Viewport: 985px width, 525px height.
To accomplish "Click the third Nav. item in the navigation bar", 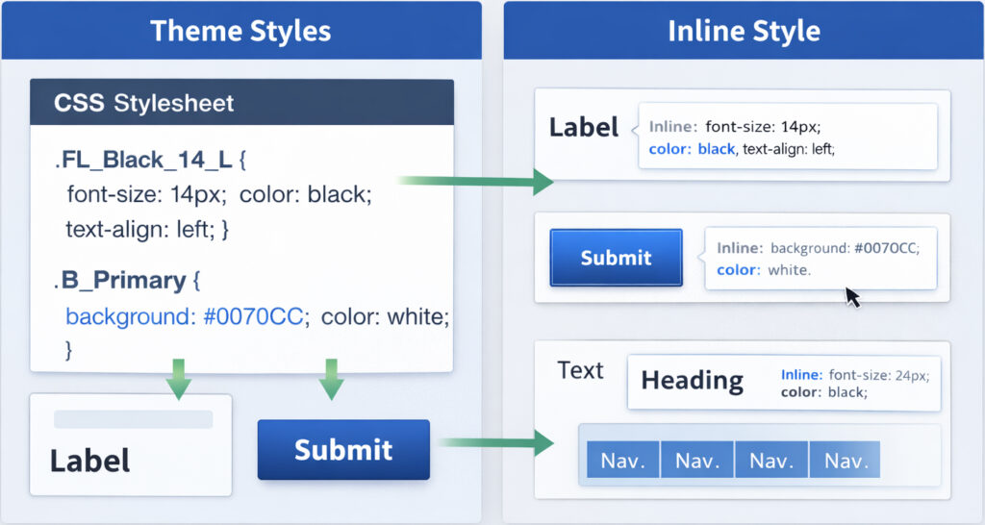I will (x=771, y=461).
